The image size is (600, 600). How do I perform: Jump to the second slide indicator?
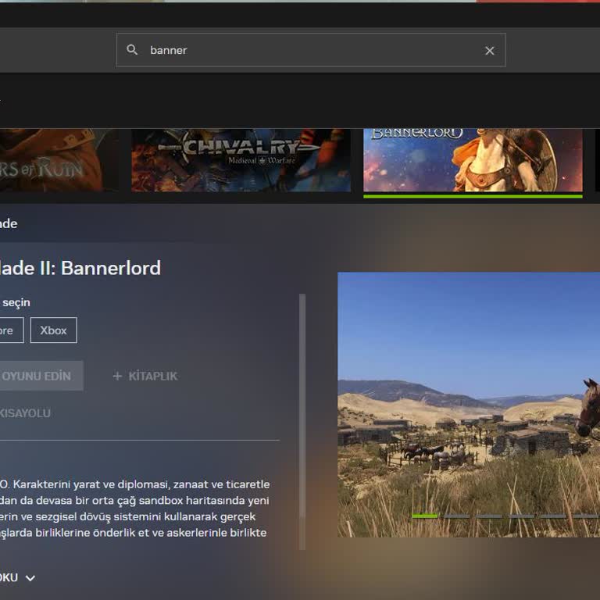(457, 516)
